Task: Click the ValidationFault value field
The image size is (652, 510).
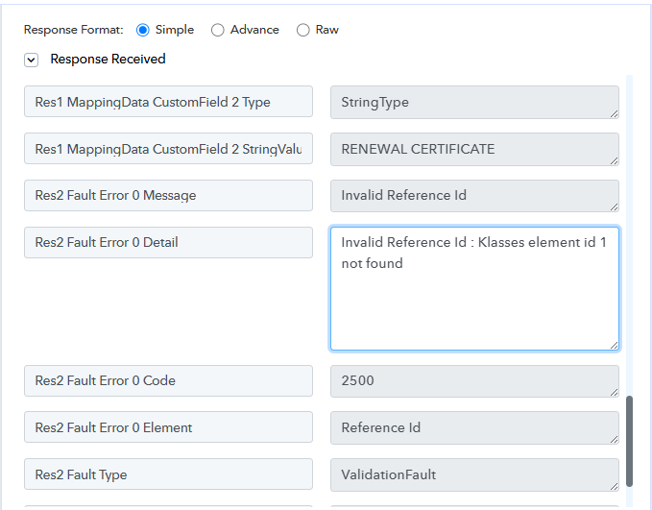Action: click(473, 475)
